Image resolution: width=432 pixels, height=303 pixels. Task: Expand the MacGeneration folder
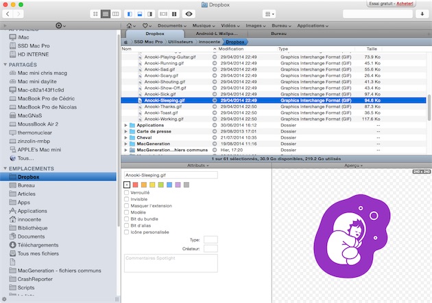126,144
